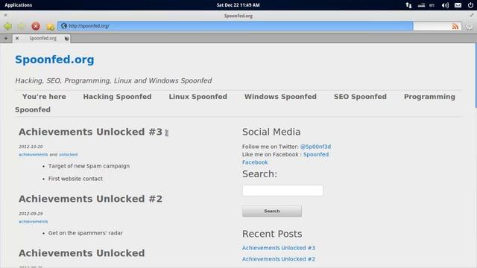Click the en language indicator
The width and height of the screenshot is (477, 268).
432,5
